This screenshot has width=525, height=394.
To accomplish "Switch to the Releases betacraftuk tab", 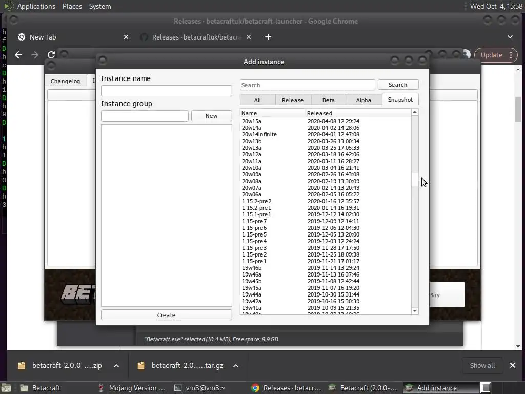I will (196, 37).
